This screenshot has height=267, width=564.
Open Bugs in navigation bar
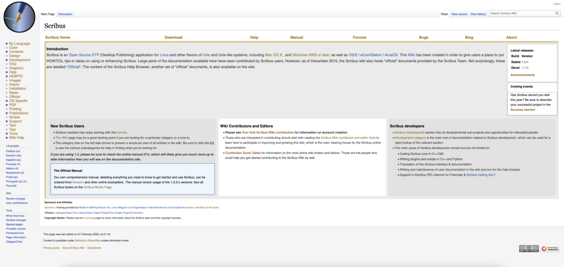click(424, 37)
